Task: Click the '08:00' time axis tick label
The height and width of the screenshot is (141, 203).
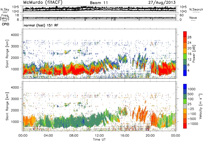Action: coord(74,136)
